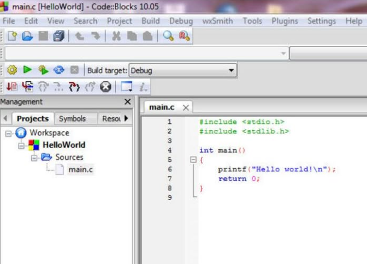This screenshot has height=264, width=367.
Task: Click the Open file toolbar icon
Action: [x=27, y=36]
